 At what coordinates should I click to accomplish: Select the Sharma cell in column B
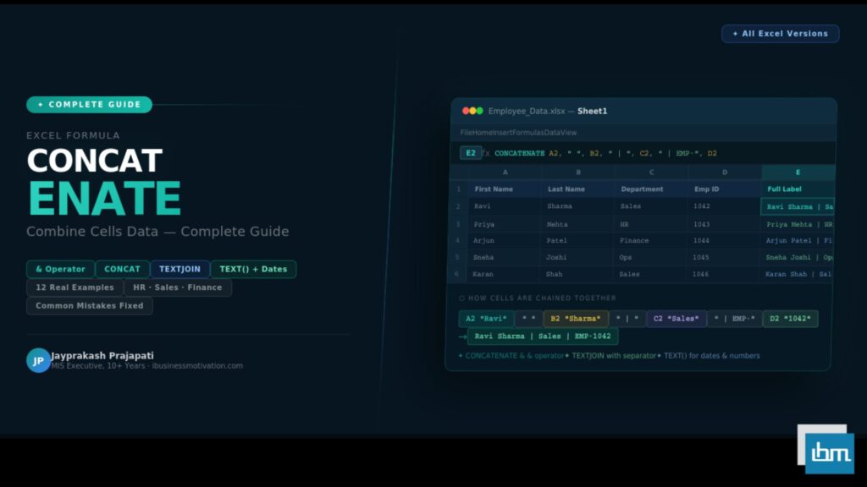point(577,206)
